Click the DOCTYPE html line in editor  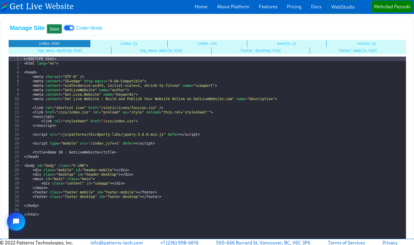40,59
